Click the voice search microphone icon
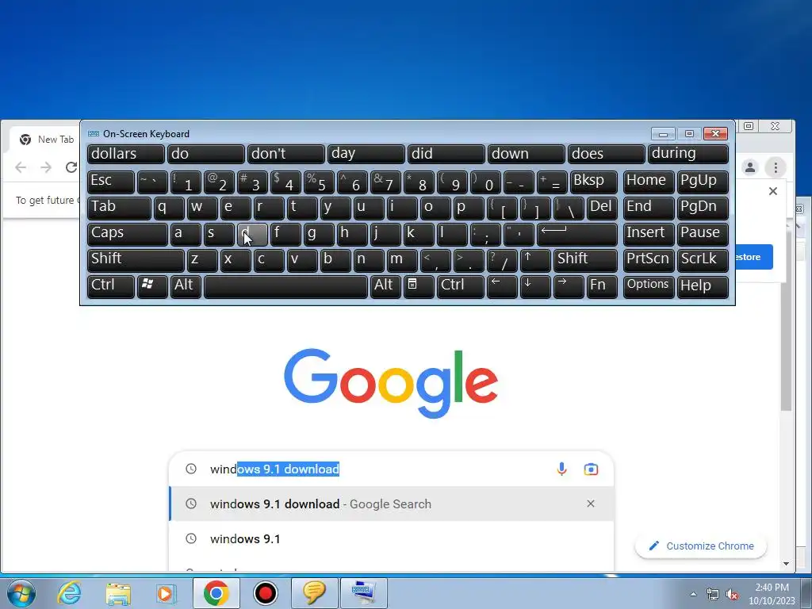The width and height of the screenshot is (812, 609). (x=561, y=469)
